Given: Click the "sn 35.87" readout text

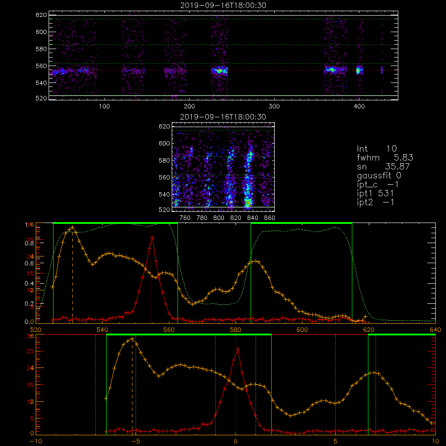Looking at the screenshot, I should 383,166.
